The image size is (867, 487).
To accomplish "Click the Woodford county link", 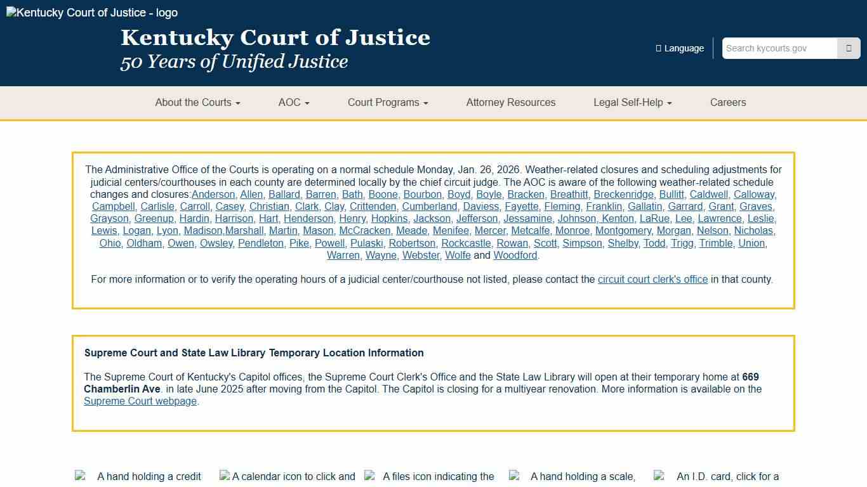I will (x=515, y=255).
